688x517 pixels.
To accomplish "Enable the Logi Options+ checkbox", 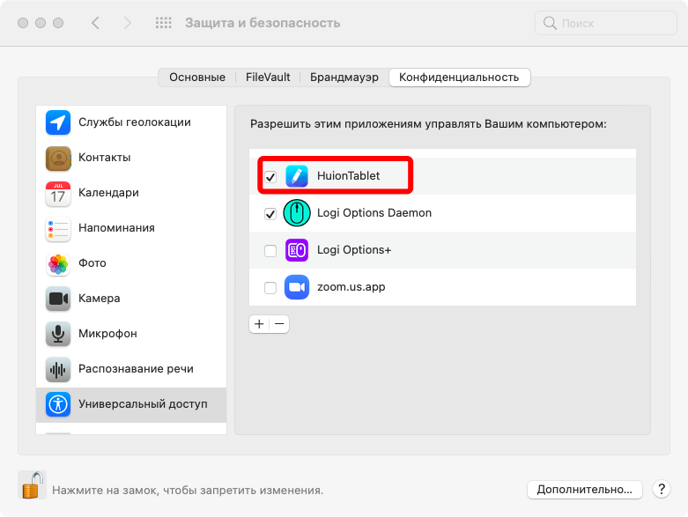I will 270,251.
